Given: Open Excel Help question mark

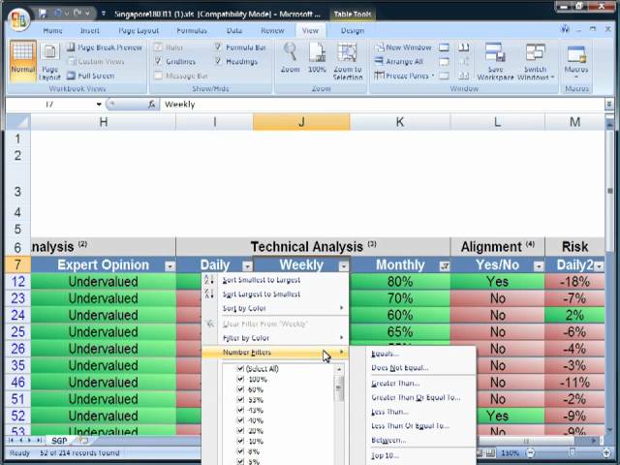Looking at the screenshot, I should point(566,29).
